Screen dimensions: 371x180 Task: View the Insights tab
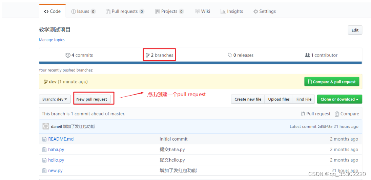(232, 11)
